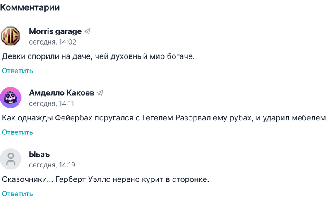Click the timestamp сегодня, 14:02
This screenshot has height=202, width=331.
coord(53,42)
